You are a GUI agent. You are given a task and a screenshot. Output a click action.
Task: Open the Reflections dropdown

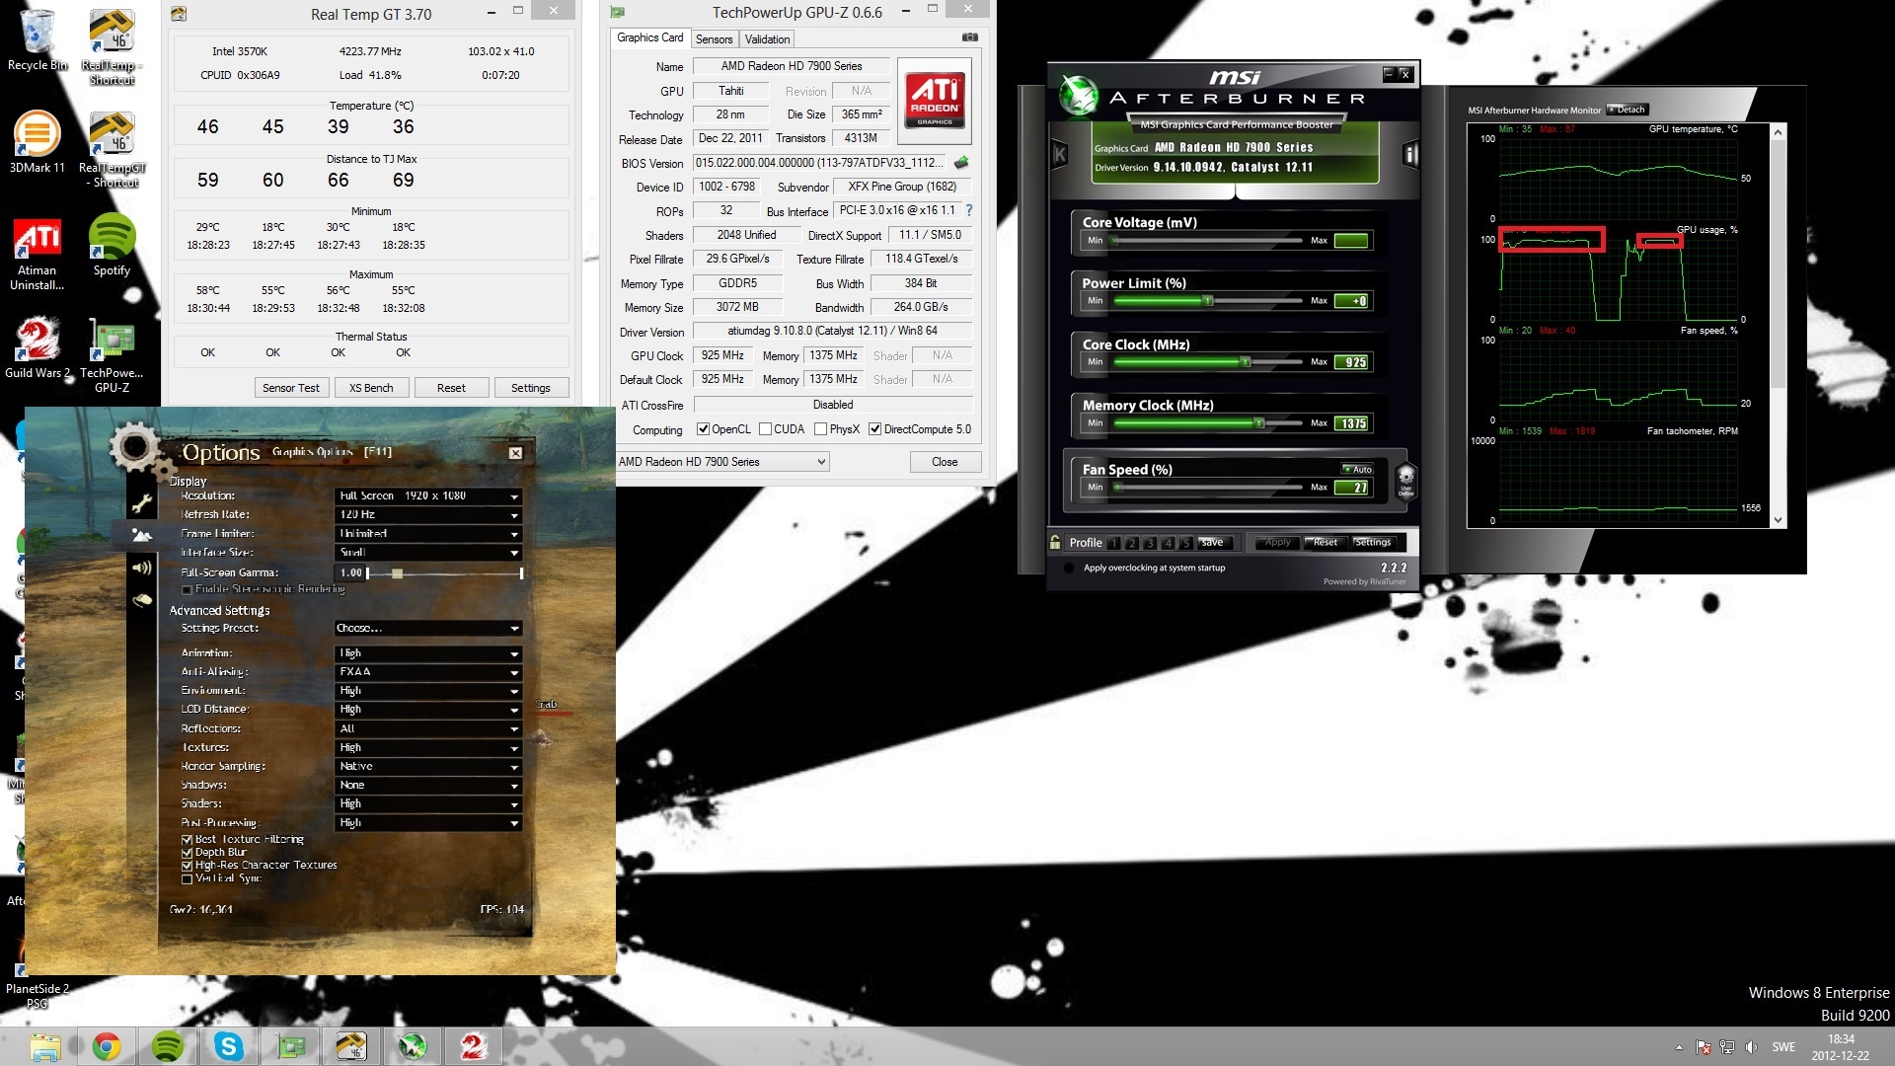427,729
